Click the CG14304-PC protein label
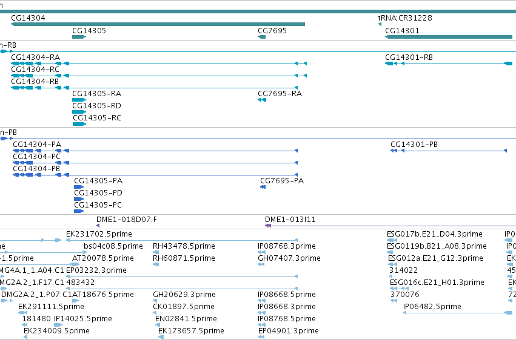Viewport: 516px width, 340px height. click(36, 157)
